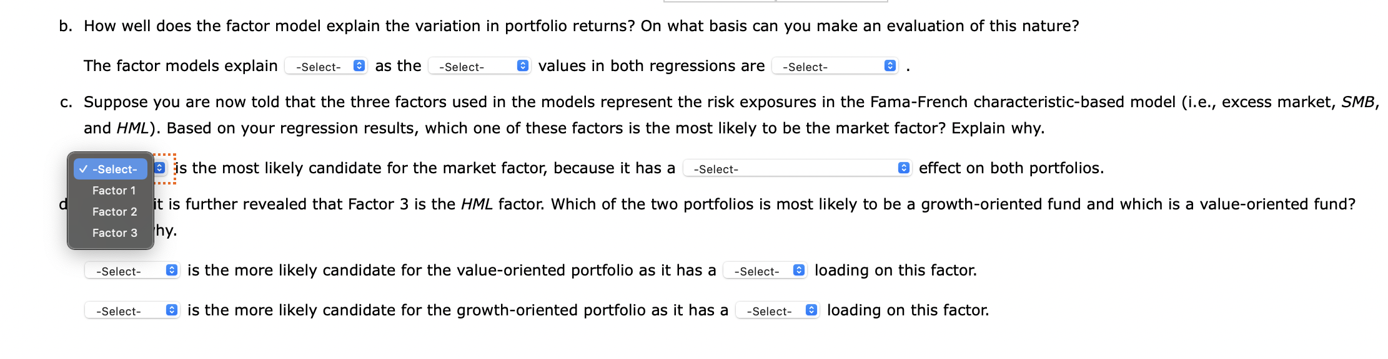Click the chevron icon on the value-oriented loading selector

tap(798, 270)
